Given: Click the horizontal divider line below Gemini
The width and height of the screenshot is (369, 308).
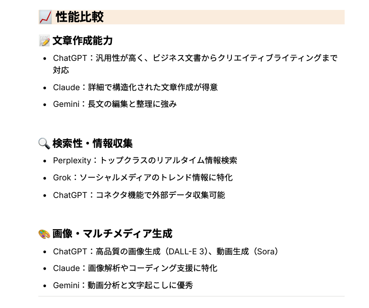Looking at the screenshot, I should (191, 297).
